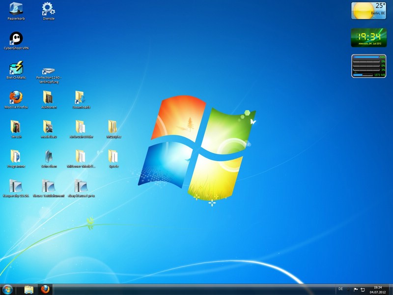The height and width of the screenshot is (295, 393).
Task: Select the Neues Textdokument file
Action: 49,188
